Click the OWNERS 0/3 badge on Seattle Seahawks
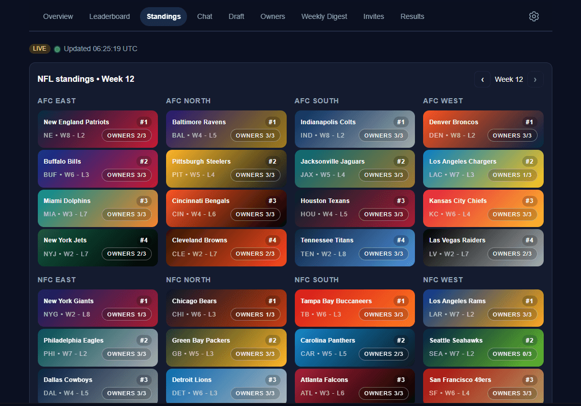Screen dimensions: 581x406 [513, 353]
